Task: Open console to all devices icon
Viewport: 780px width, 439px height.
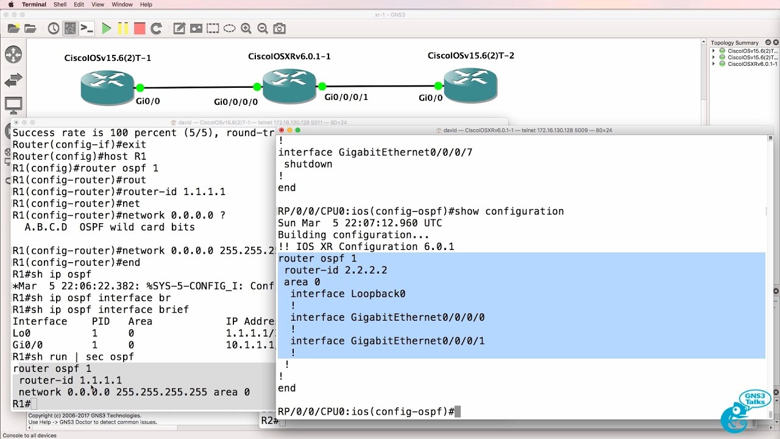Action: 87,28
